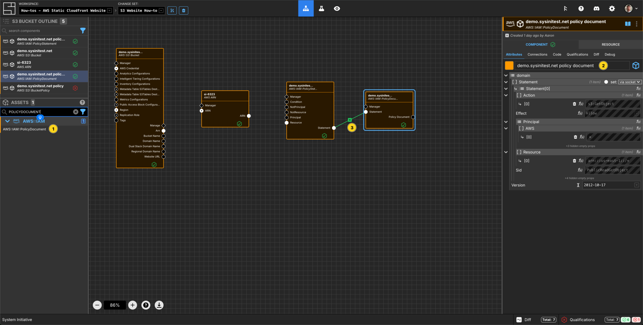643x325 pixels.
Task: Open the model diagram view icon
Action: click(306, 8)
